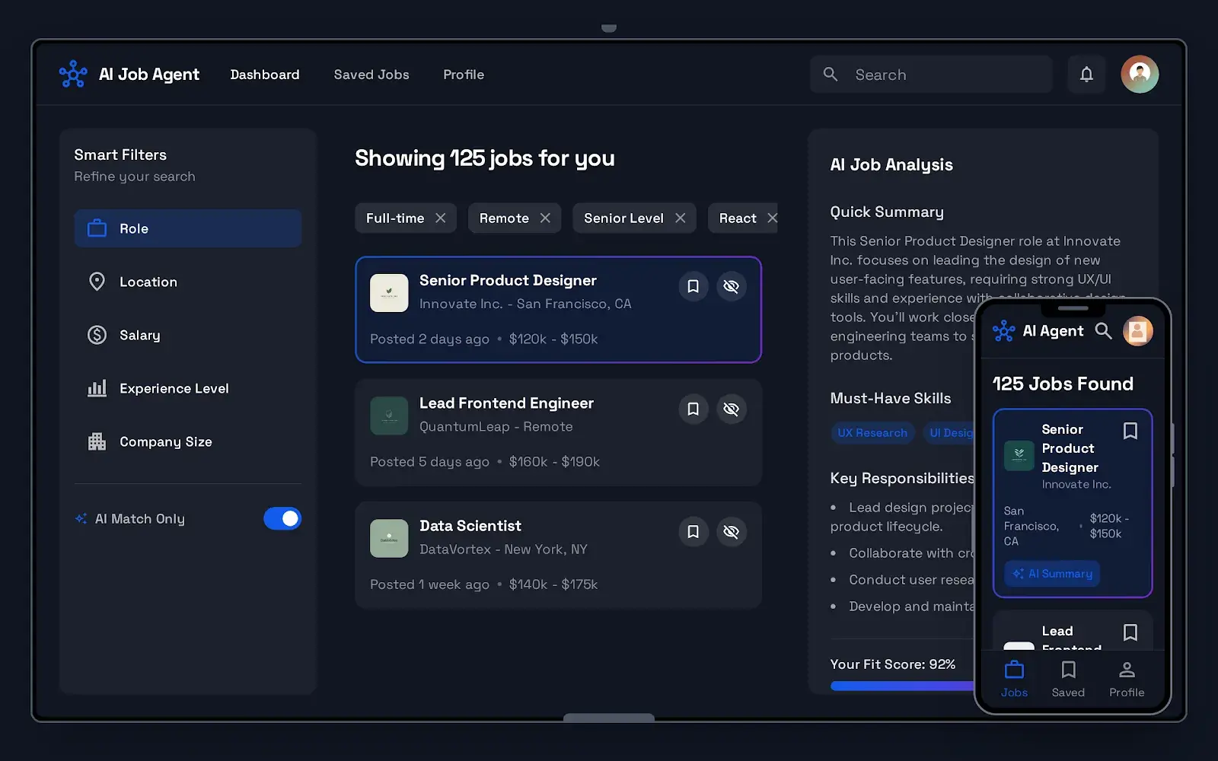Click the desktop Search input field

[x=931, y=74]
